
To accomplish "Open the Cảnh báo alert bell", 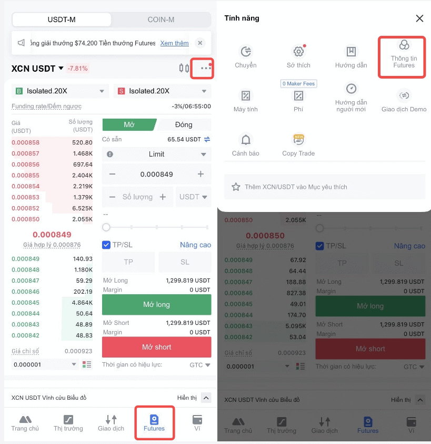I will 246,140.
